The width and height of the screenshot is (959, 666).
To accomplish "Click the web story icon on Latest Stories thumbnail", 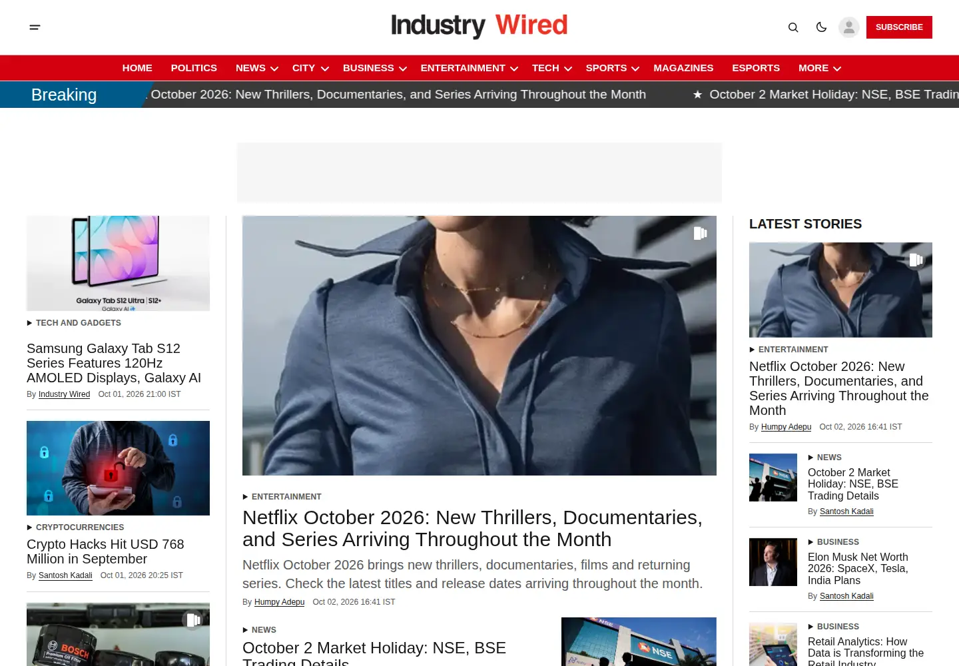I will click(916, 260).
